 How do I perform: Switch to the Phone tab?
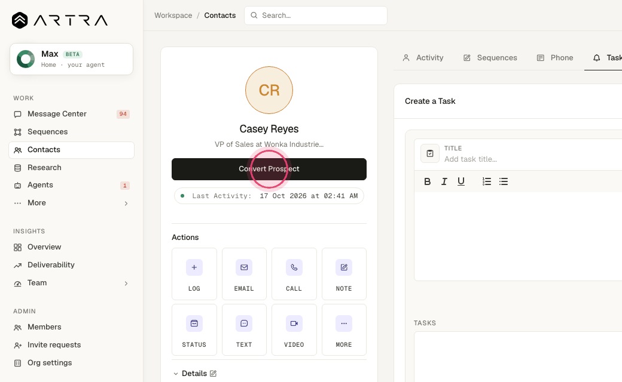click(555, 58)
